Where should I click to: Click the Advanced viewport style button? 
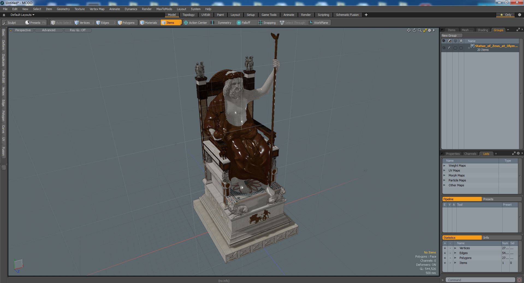[49, 30]
